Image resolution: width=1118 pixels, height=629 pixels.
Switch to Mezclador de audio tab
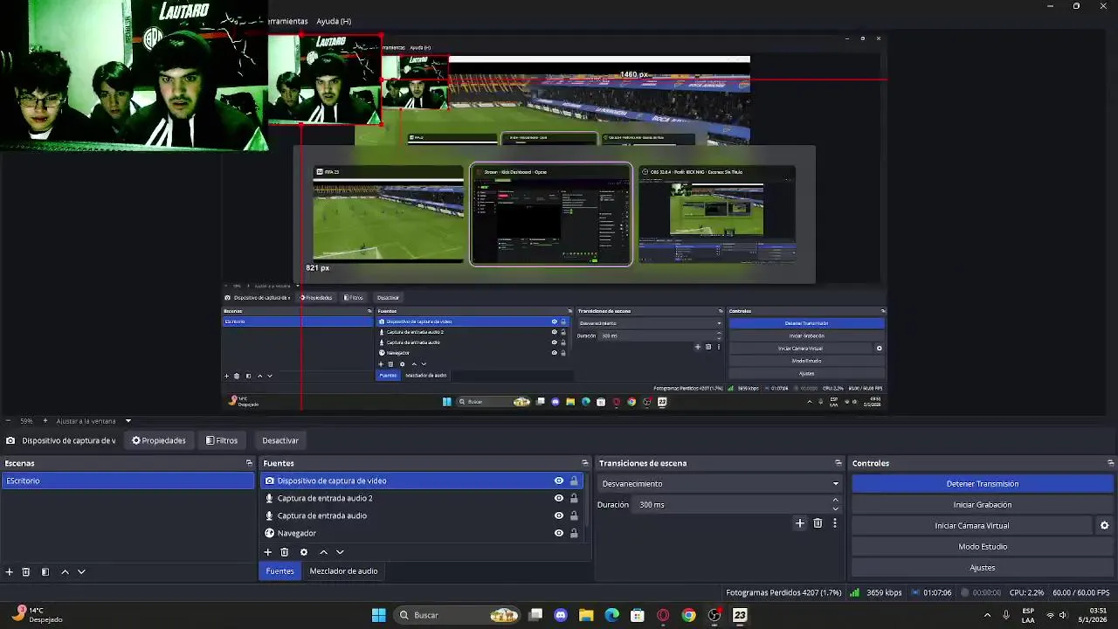point(343,570)
